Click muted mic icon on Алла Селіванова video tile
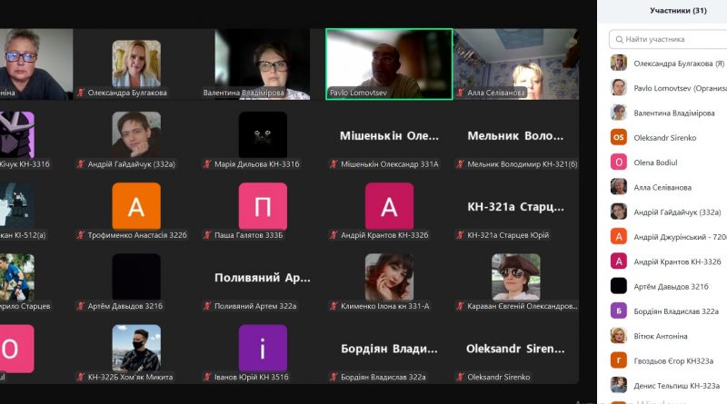Image resolution: width=727 pixels, height=404 pixels. [x=461, y=93]
